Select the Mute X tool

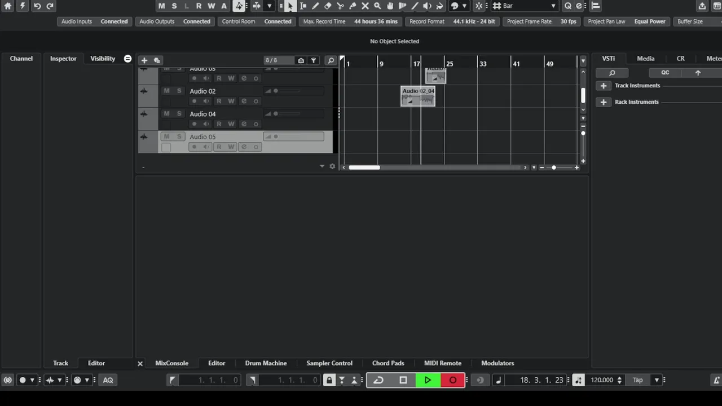pyautogui.click(x=365, y=6)
